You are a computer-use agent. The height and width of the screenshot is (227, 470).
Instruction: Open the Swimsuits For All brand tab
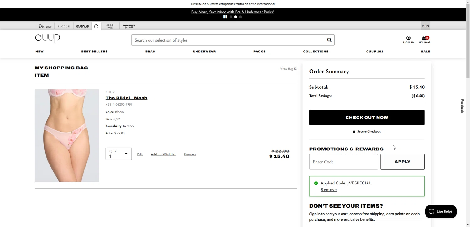pos(129,26)
